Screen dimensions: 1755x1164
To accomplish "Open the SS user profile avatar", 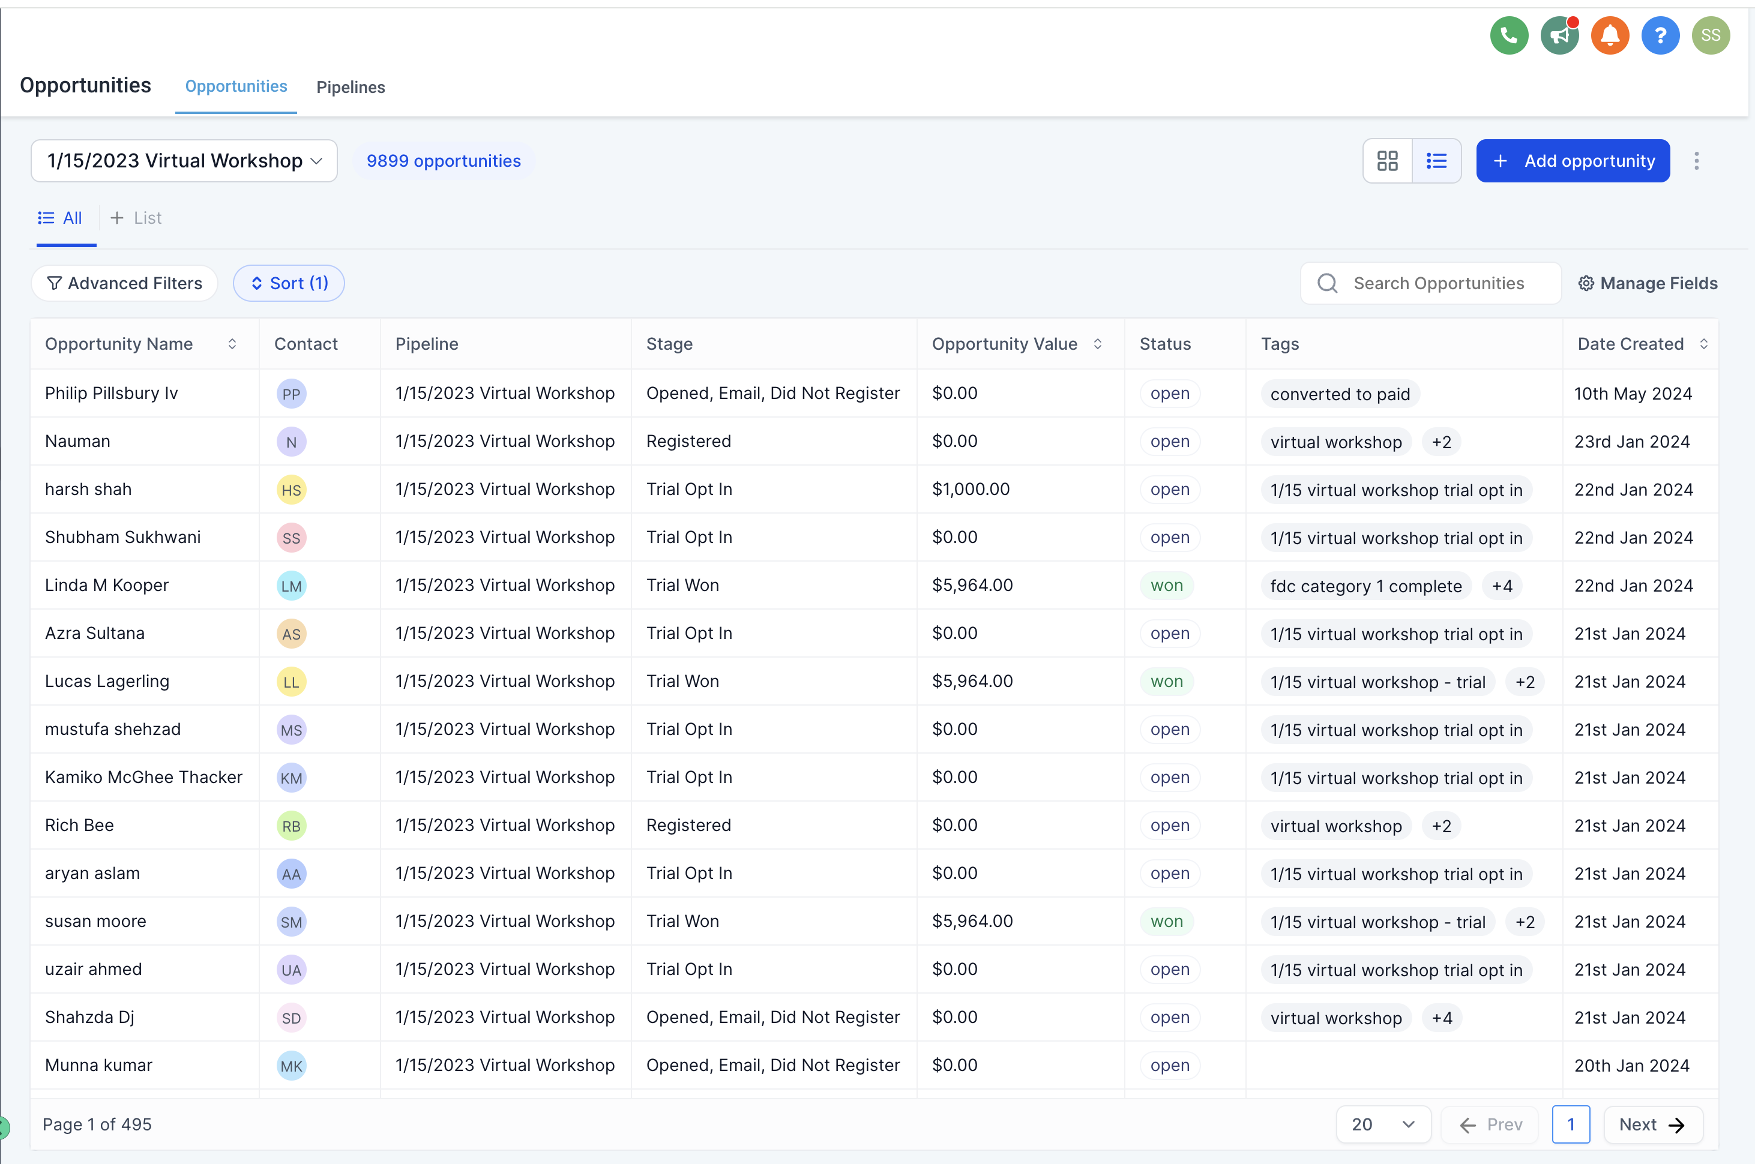I will point(1711,35).
